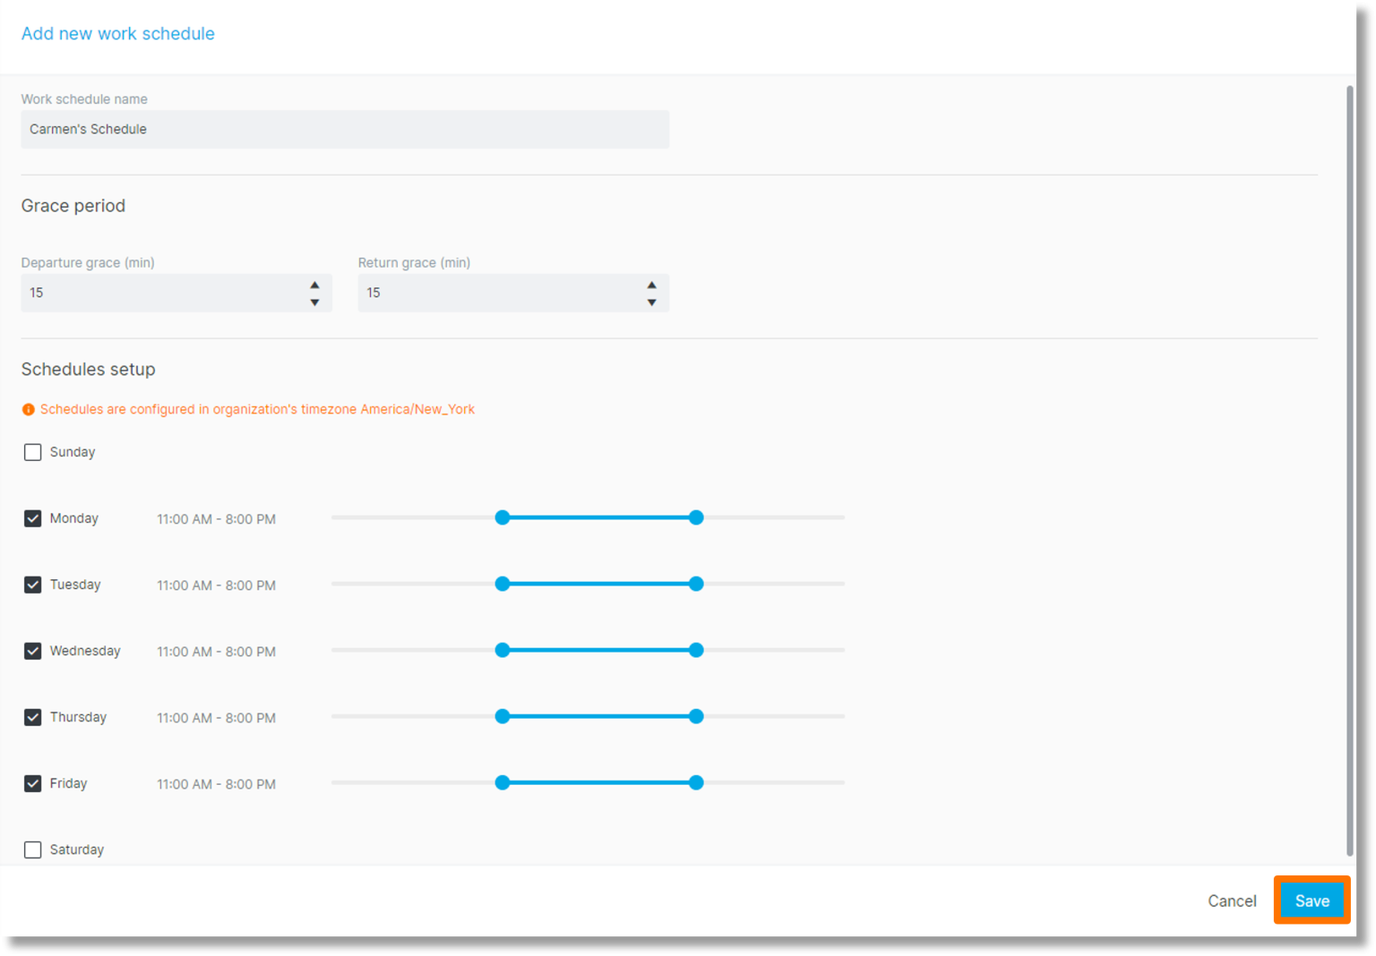This screenshot has width=1376, height=956.
Task: Enable the Saturday checkbox
Action: (x=33, y=849)
